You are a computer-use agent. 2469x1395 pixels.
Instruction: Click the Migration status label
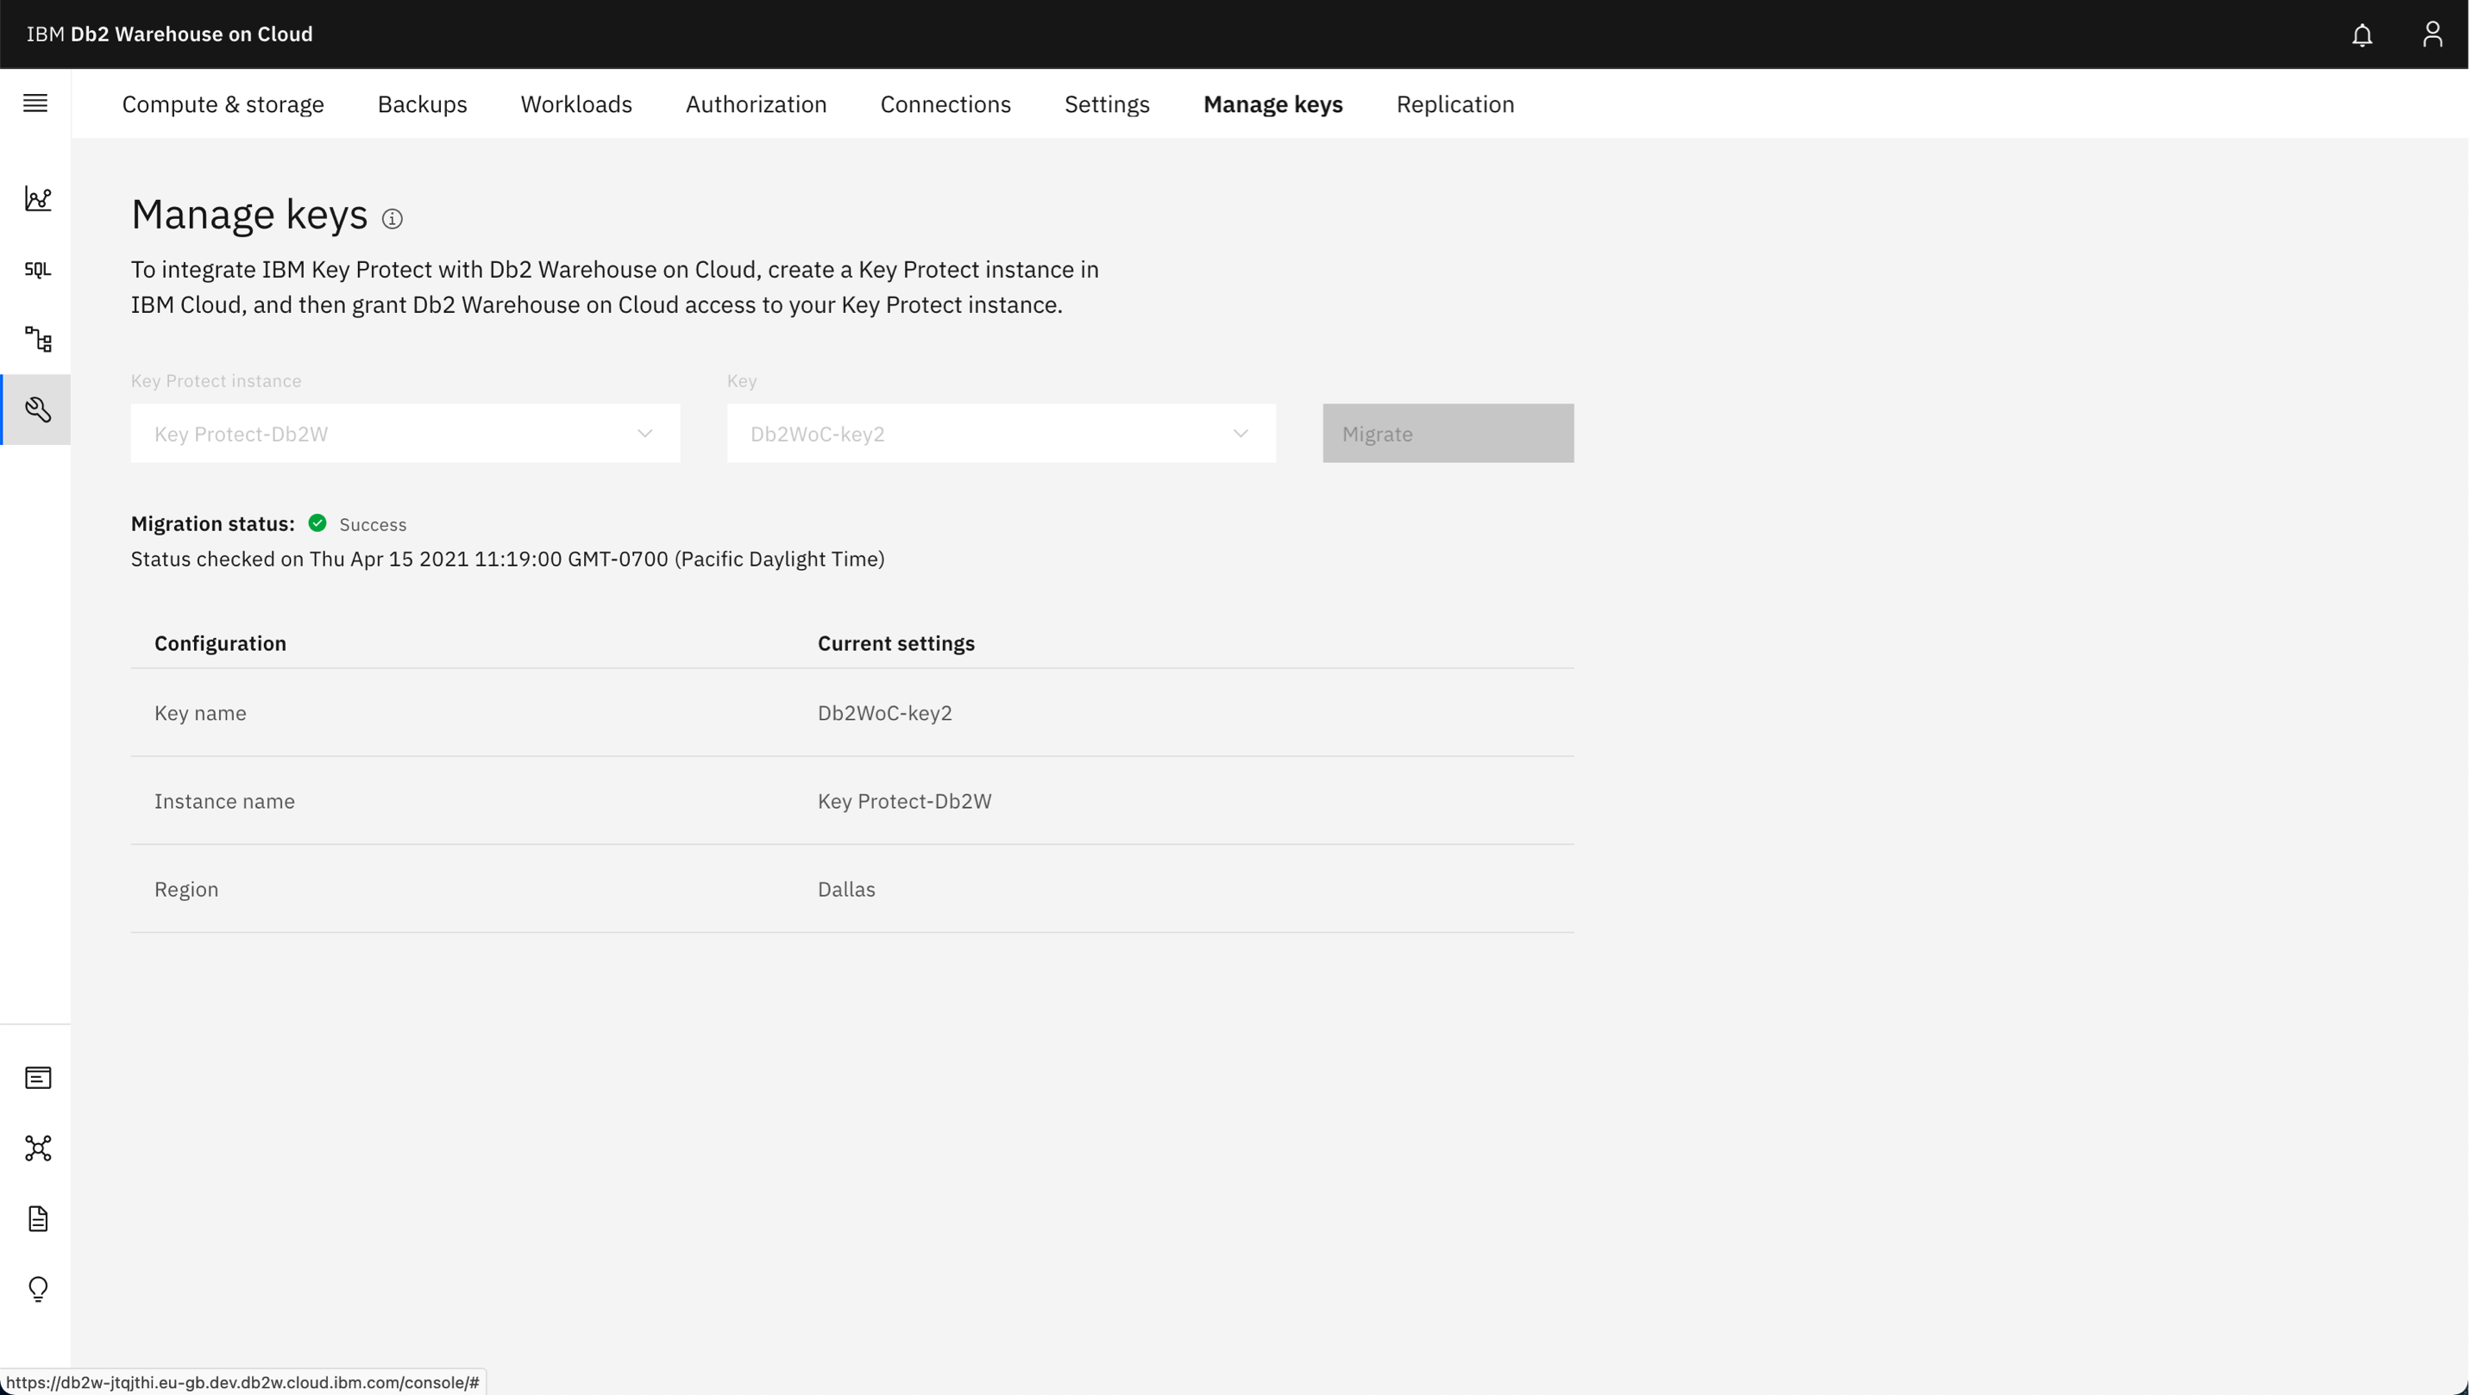pyautogui.click(x=213, y=523)
